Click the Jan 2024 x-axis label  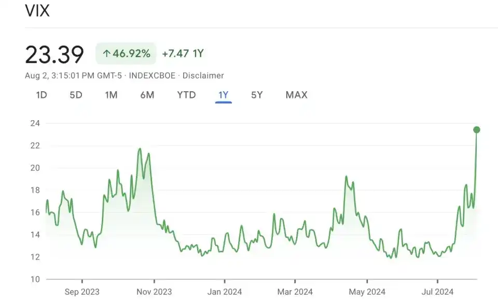225,292
